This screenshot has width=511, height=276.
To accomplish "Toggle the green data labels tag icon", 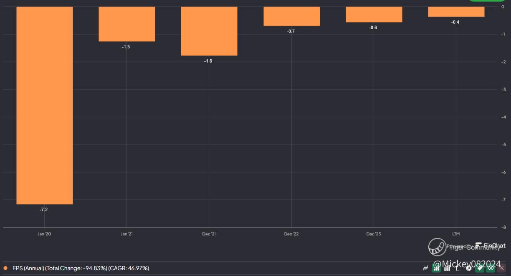I will (x=480, y=268).
